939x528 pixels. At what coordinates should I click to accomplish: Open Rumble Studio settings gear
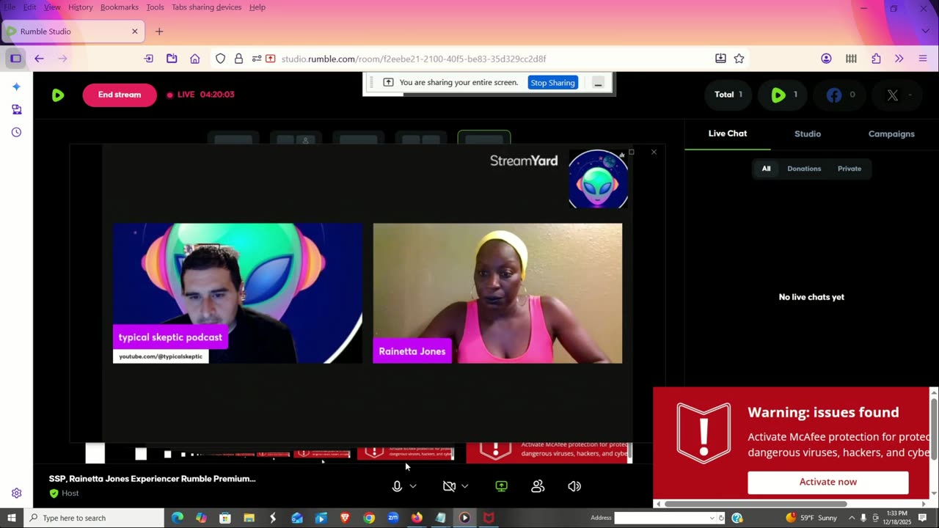[16, 494]
